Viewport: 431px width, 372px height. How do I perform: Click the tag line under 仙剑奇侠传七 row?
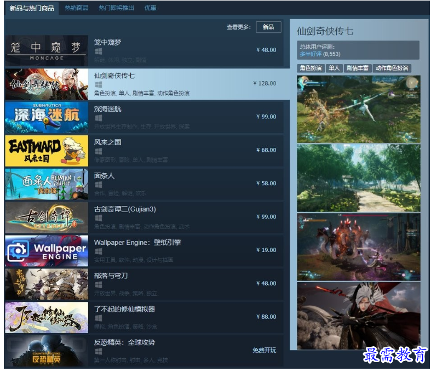coord(141,93)
